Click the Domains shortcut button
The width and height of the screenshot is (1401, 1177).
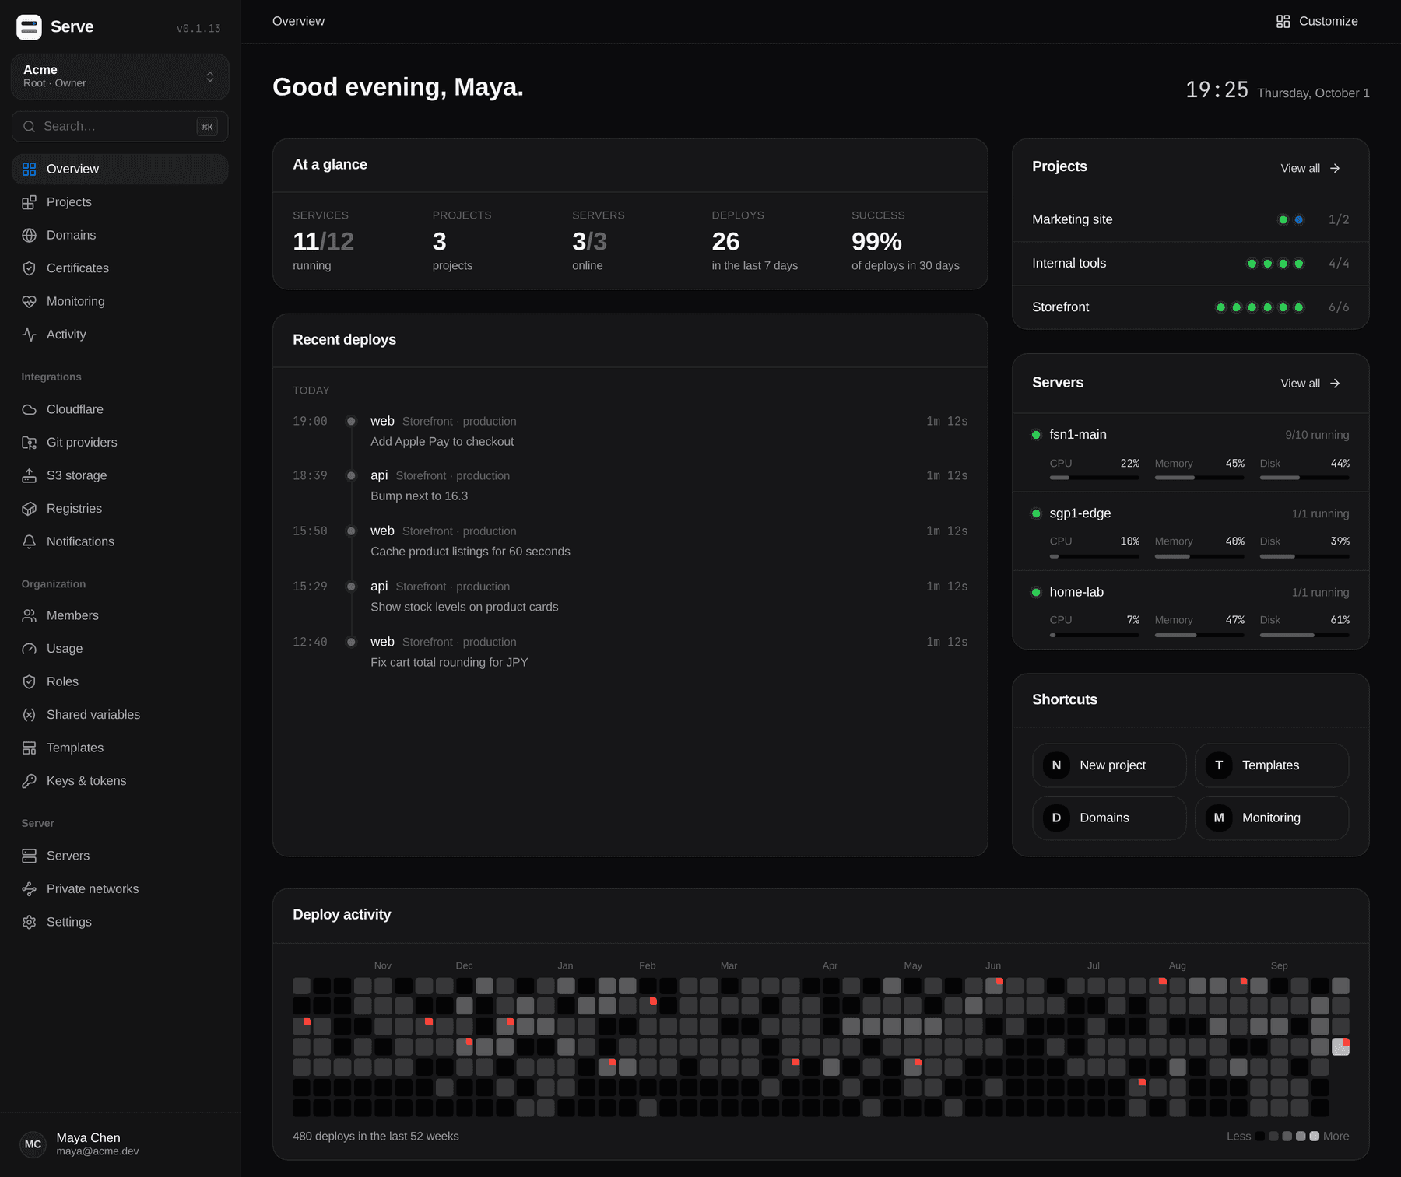coord(1109,818)
